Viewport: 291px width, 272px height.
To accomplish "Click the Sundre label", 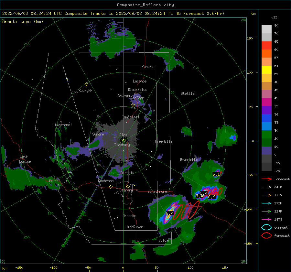I will coord(98,134).
